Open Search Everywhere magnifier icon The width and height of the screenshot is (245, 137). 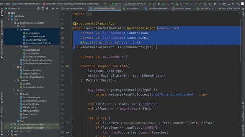(238, 3)
